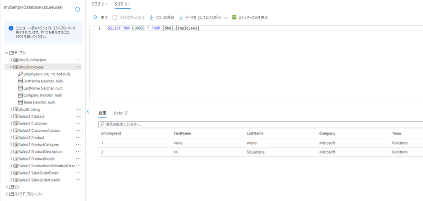Open more options for SalesLT.ProductDescription
423x201 pixels.
click(x=78, y=152)
